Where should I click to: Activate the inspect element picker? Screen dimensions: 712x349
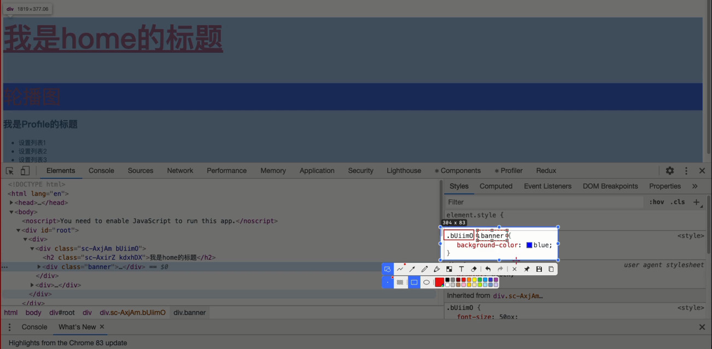coord(10,171)
